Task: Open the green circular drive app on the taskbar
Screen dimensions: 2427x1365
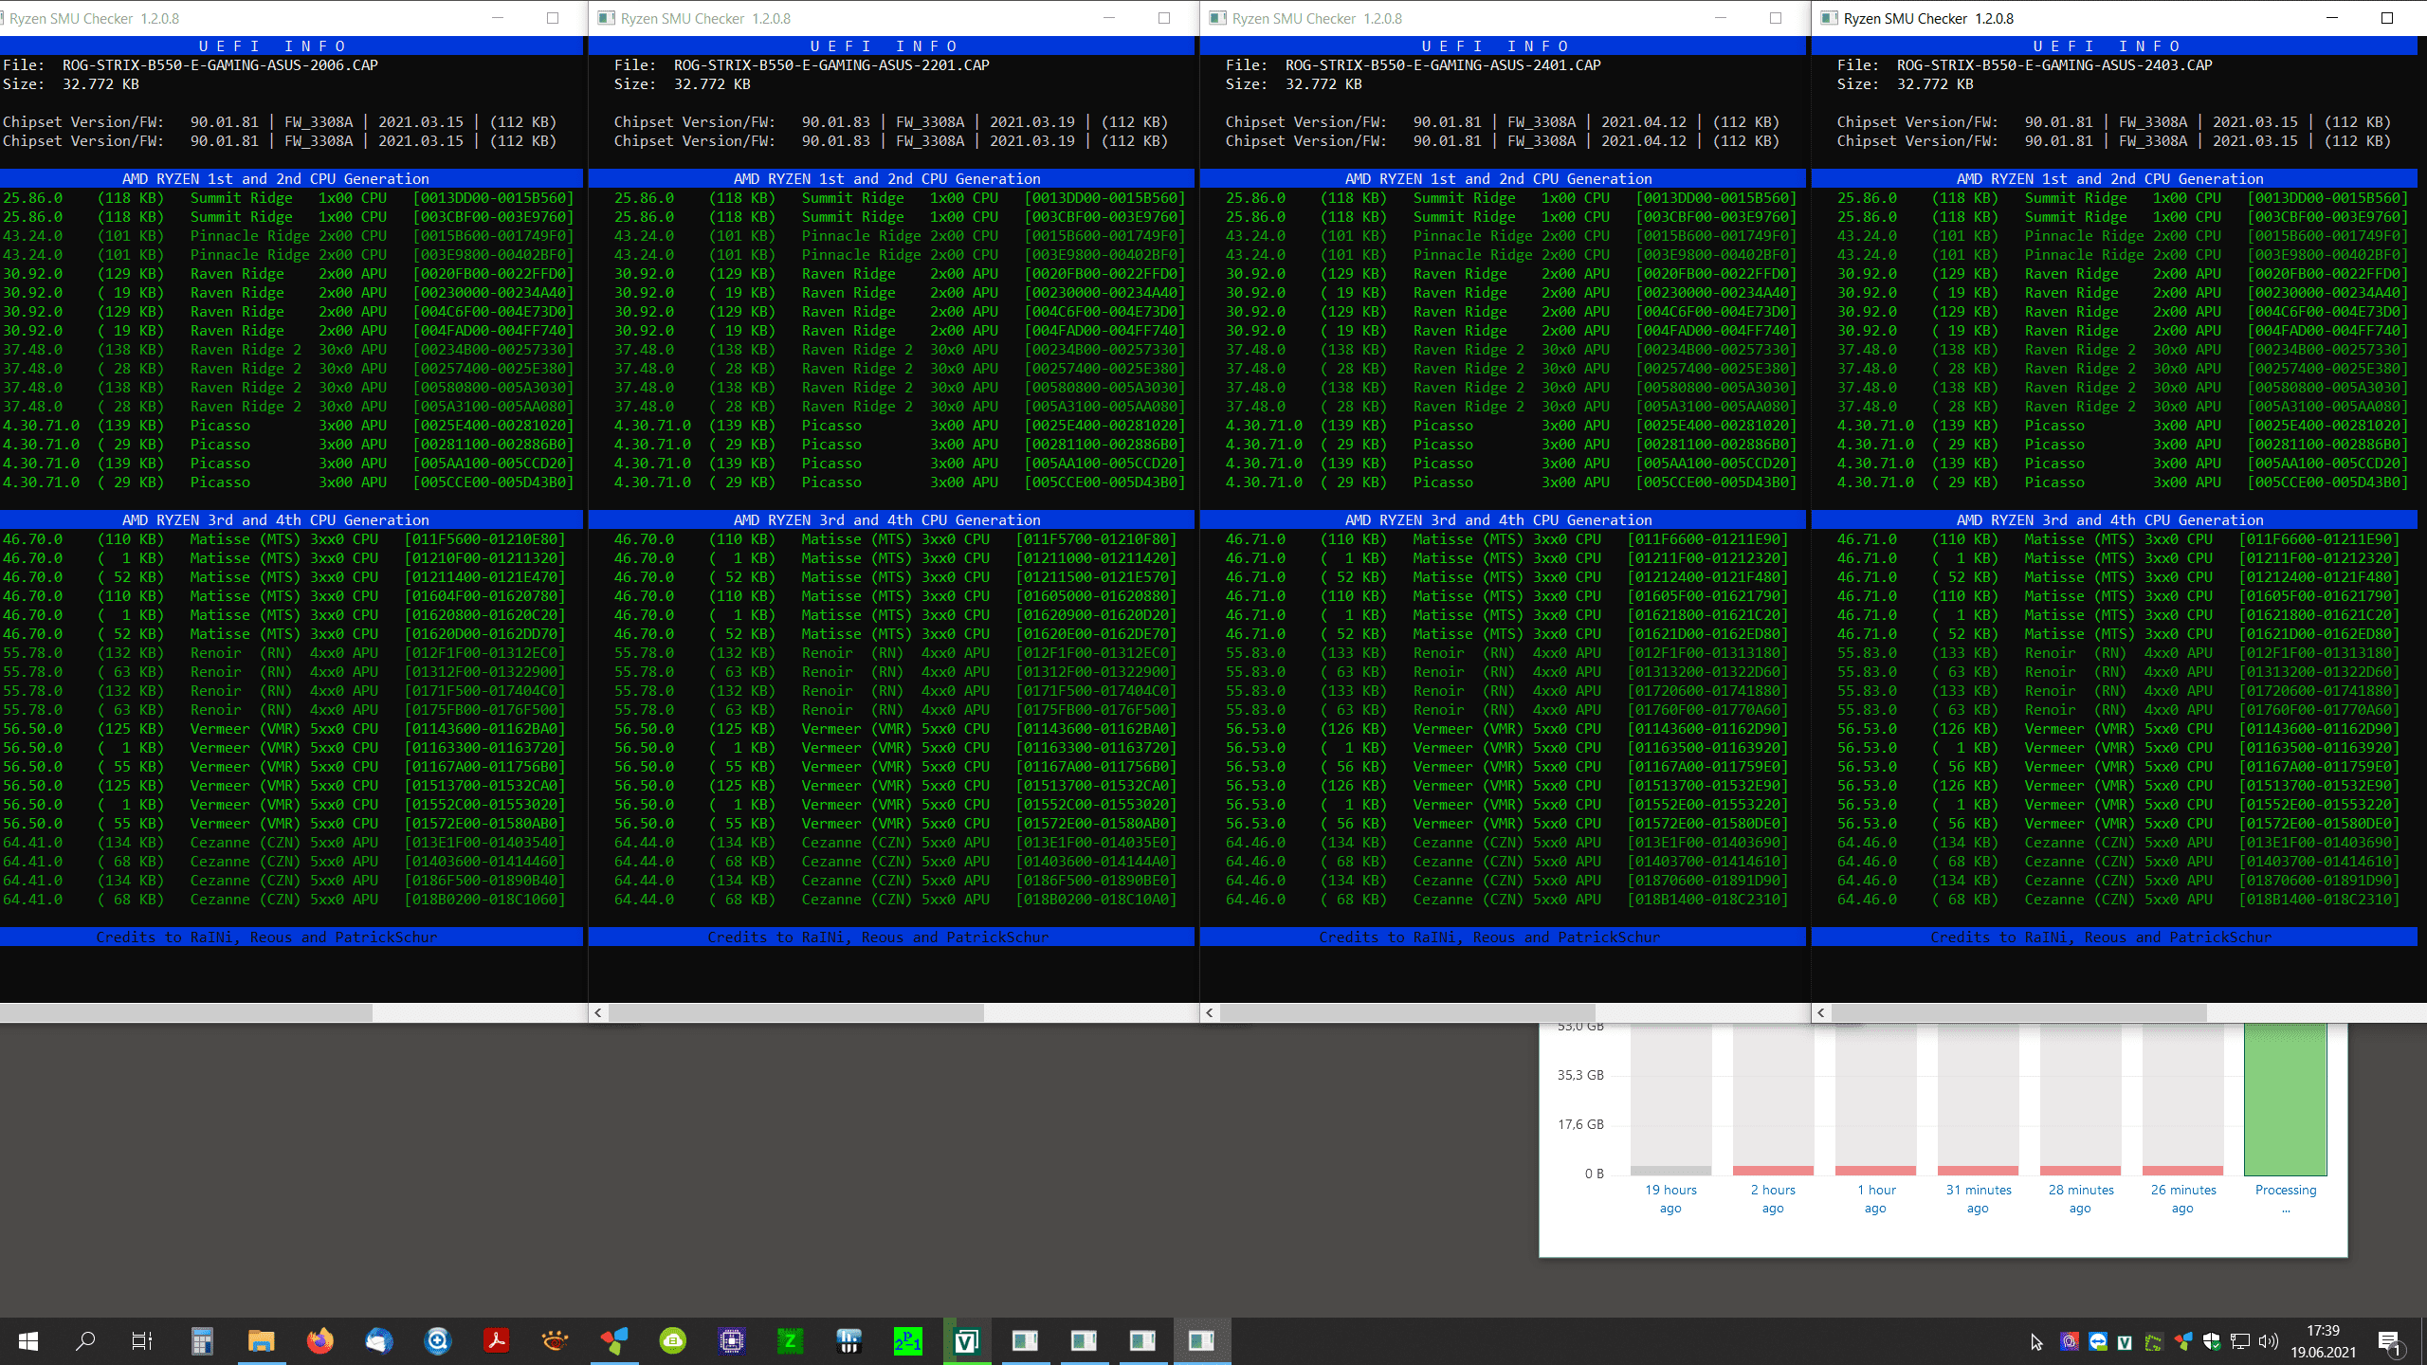Action: (672, 1340)
